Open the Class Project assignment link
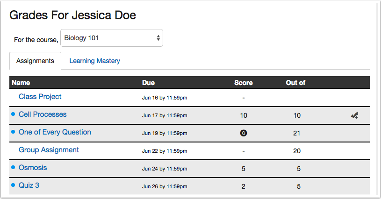381x199 pixels. [x=40, y=97]
